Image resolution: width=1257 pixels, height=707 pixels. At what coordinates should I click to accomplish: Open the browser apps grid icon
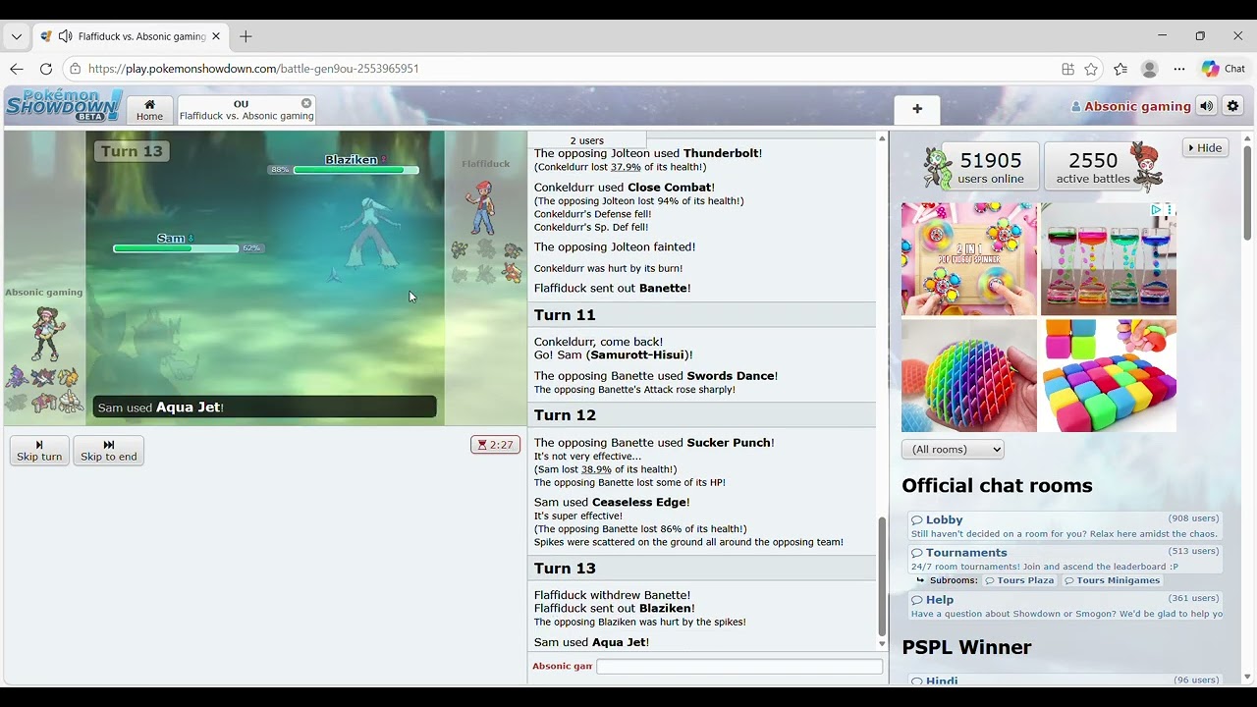point(1067,69)
